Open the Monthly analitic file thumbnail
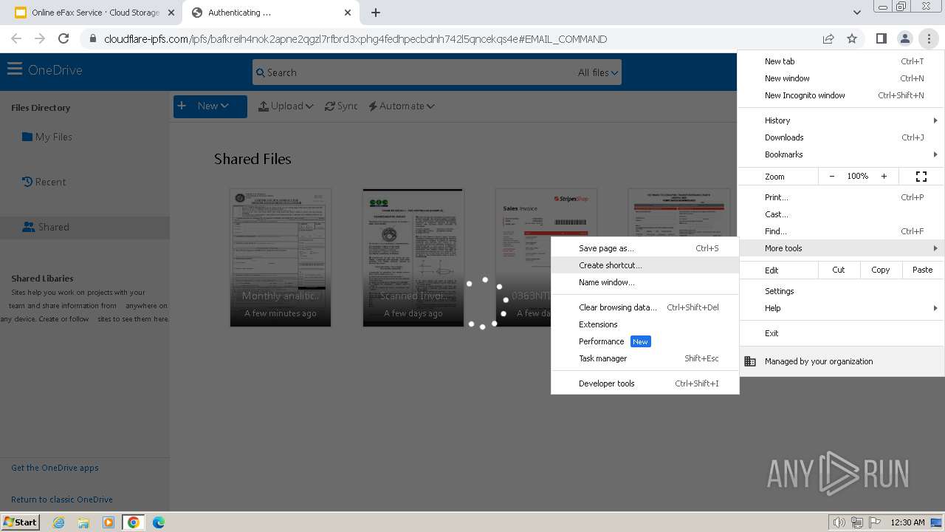 281,257
